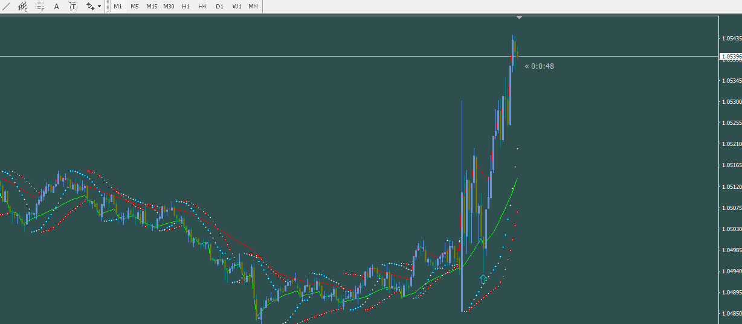The width and height of the screenshot is (742, 324).
Task: Click the 1.05075 price scale label
Action: tap(731, 208)
